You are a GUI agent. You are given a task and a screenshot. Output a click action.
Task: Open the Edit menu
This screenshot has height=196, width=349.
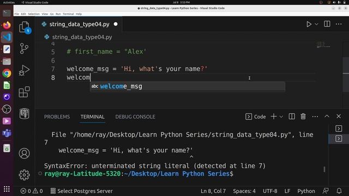[x=23, y=14]
